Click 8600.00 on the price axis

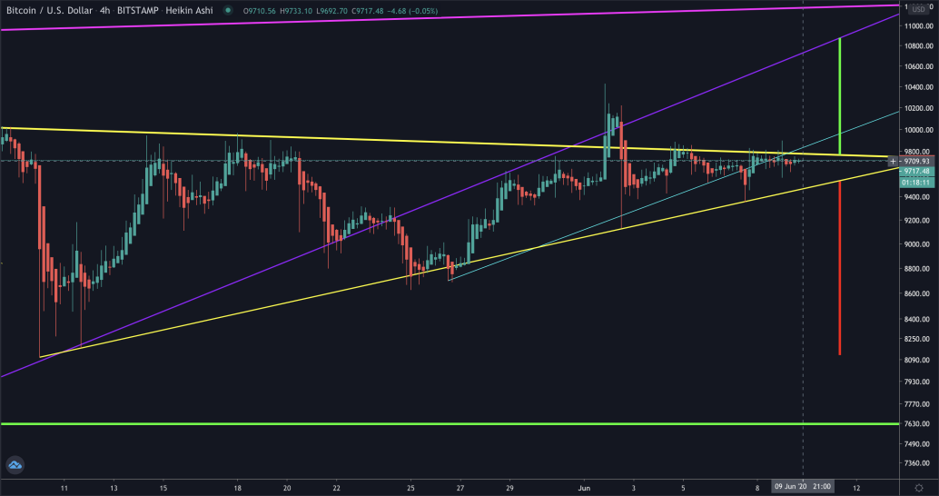pos(917,293)
